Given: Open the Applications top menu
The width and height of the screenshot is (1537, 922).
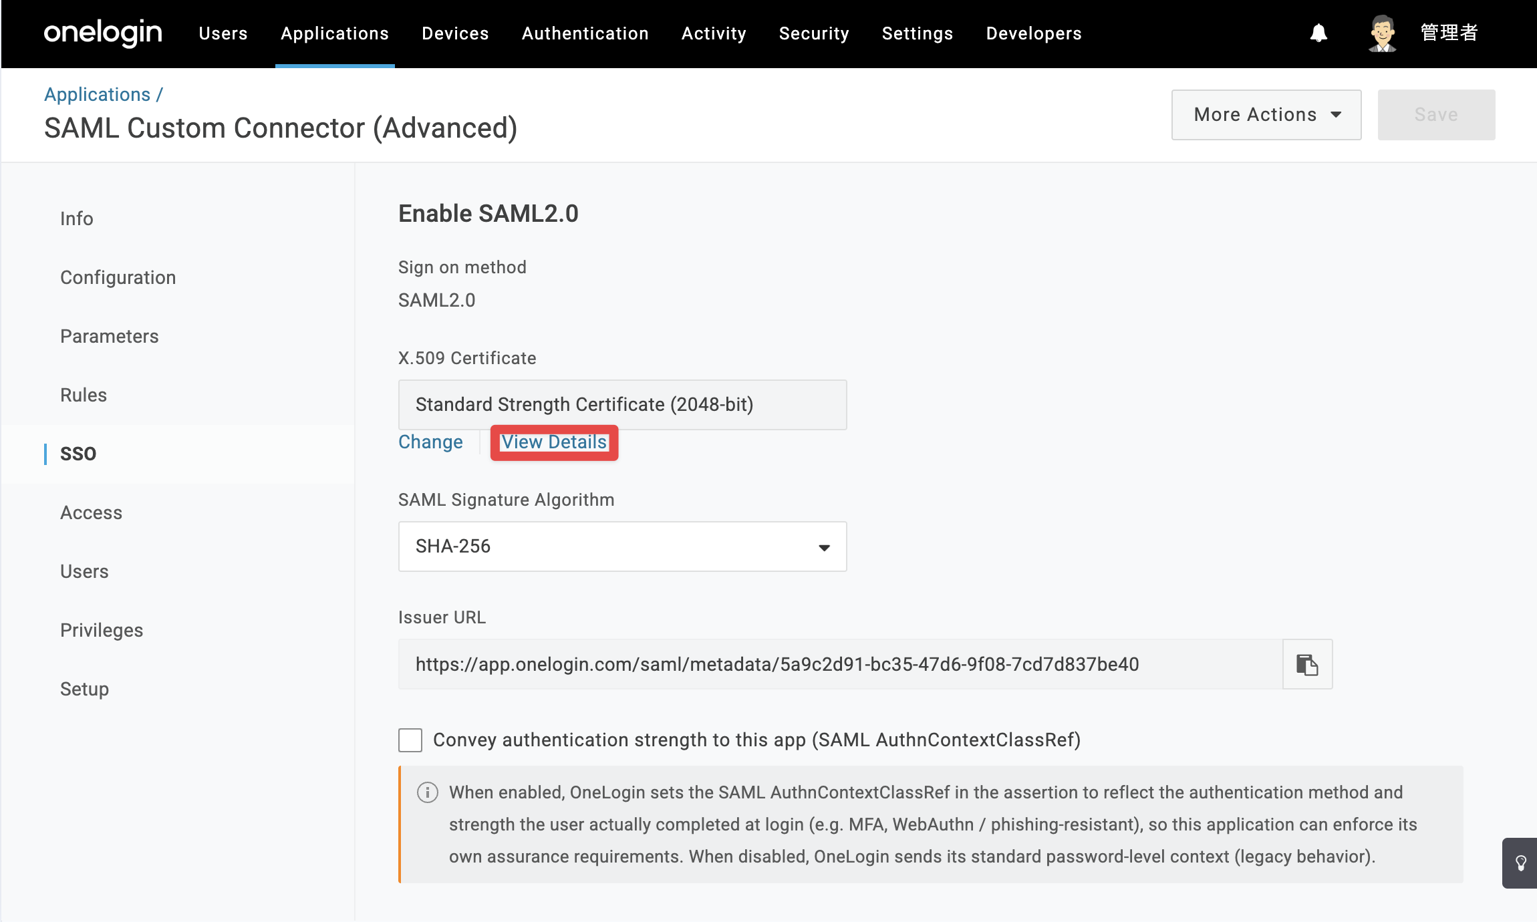Looking at the screenshot, I should (x=335, y=33).
